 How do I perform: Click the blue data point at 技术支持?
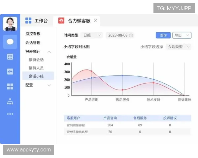pos(153,79)
